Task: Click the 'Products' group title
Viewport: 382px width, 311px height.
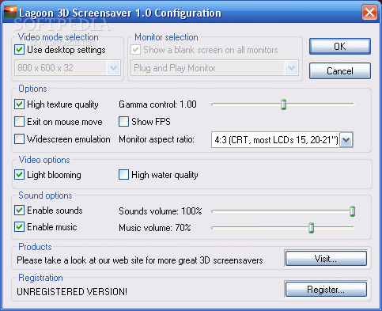Action: [x=35, y=247]
